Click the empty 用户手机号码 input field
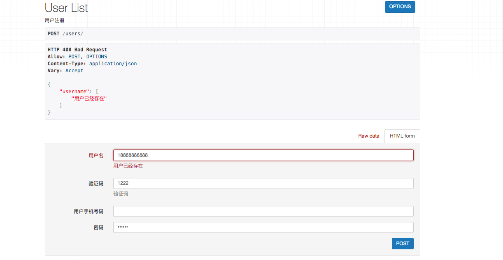 (263, 211)
